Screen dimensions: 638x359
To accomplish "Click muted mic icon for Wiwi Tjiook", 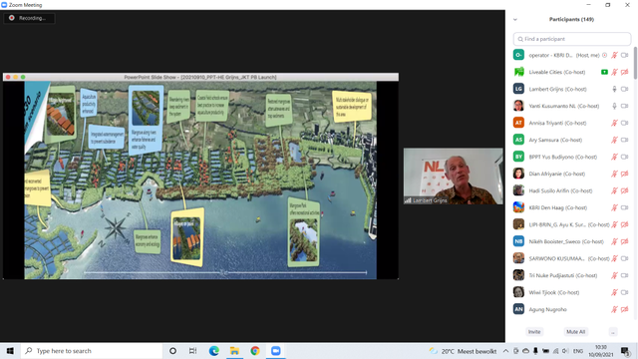I will coord(614,292).
